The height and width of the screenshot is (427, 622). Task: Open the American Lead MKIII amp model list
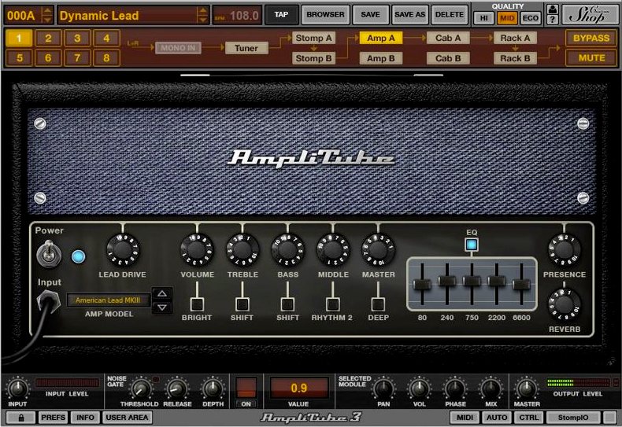click(x=109, y=300)
